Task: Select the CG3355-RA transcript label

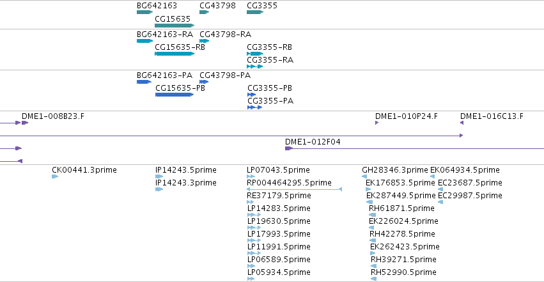Action: pyautogui.click(x=270, y=60)
